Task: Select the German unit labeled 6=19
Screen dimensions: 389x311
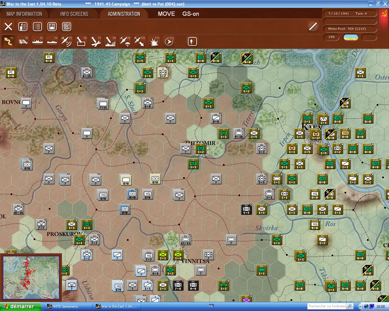Action: (87, 73)
